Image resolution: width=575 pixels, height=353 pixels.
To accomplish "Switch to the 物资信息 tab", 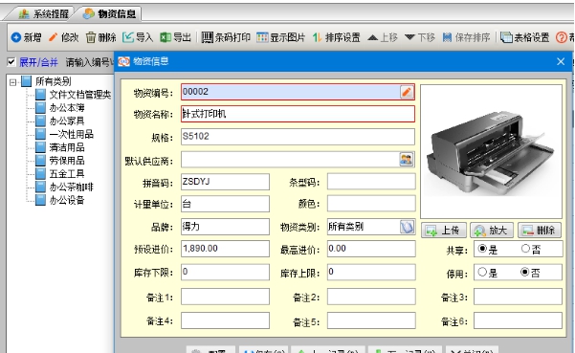I will pos(109,14).
